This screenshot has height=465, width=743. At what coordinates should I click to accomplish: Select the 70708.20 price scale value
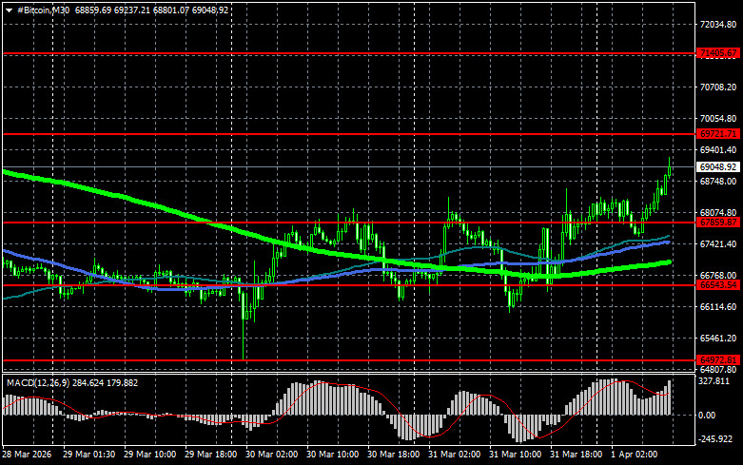tap(718, 87)
